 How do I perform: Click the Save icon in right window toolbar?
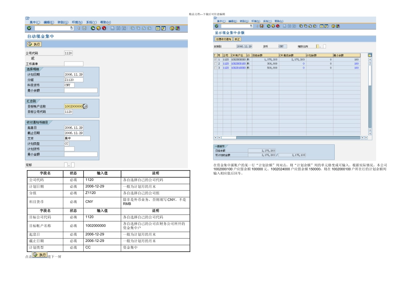pyautogui.click(x=261, y=26)
